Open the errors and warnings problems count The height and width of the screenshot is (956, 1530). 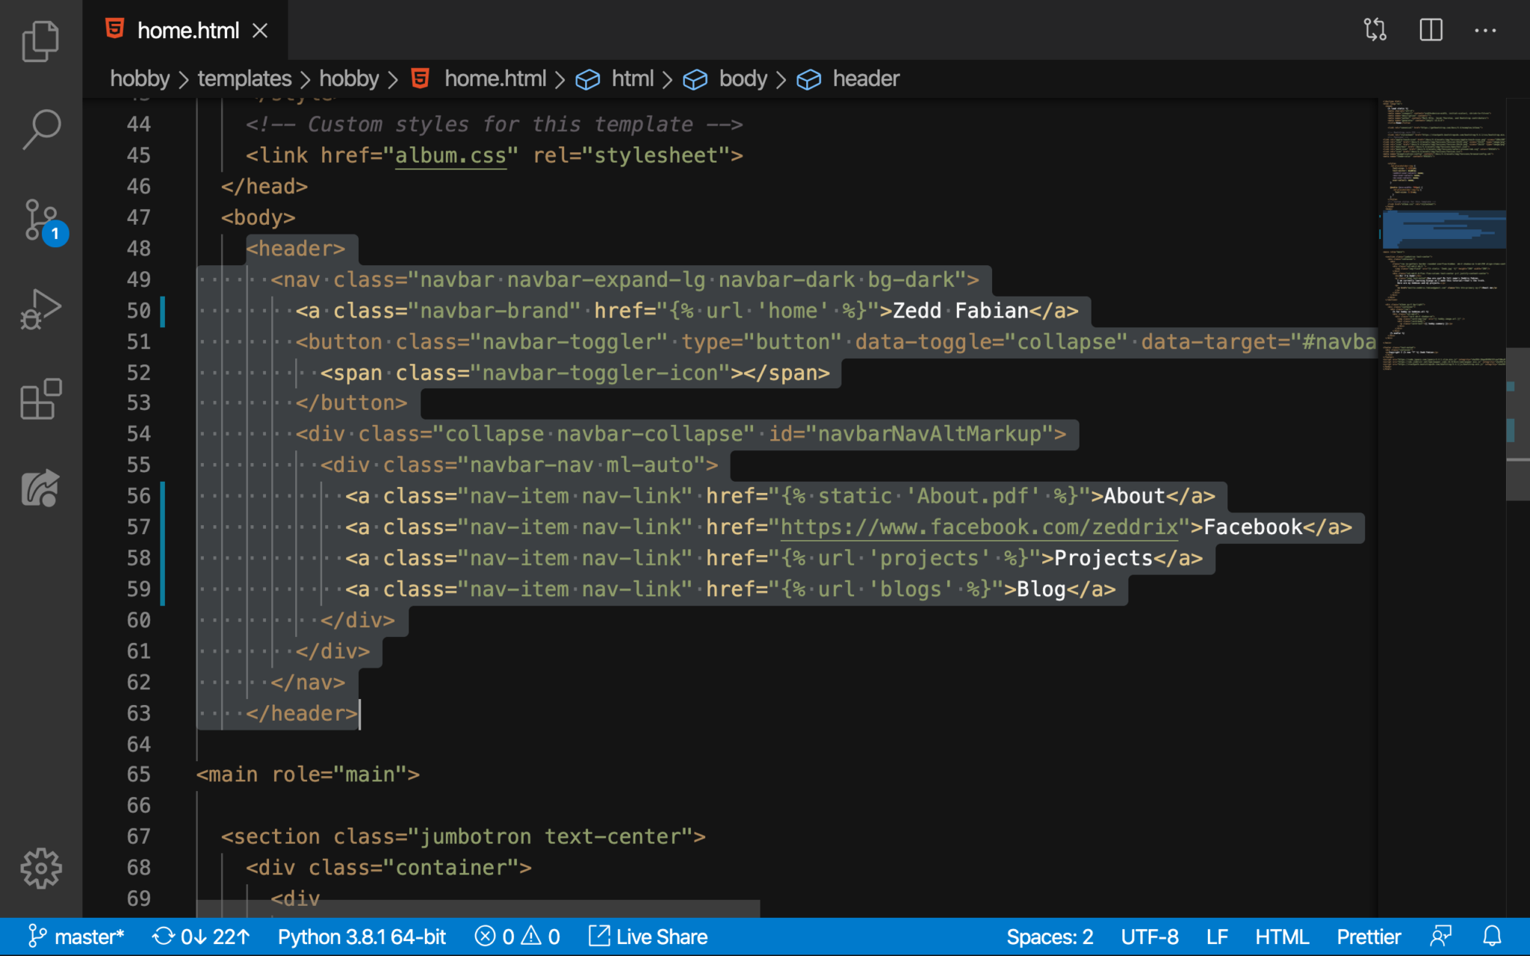coord(517,937)
